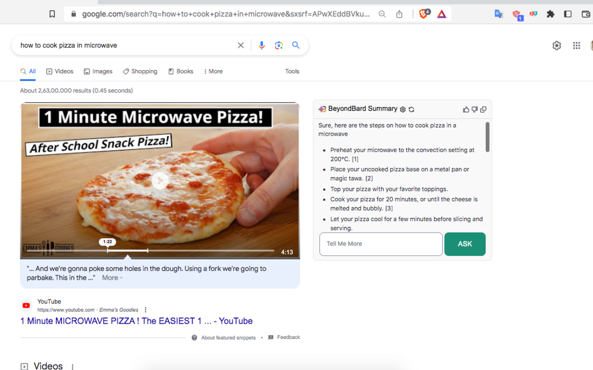Viewport: 593px width, 370px height.
Task: Switch to the Books tab
Action: 181,71
